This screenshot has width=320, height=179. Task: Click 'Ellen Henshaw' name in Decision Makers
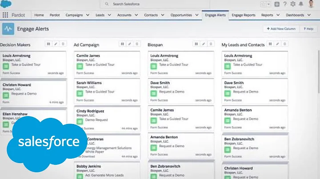tap(15, 114)
